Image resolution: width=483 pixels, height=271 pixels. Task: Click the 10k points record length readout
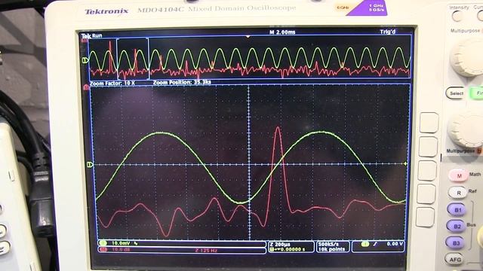click(x=331, y=249)
